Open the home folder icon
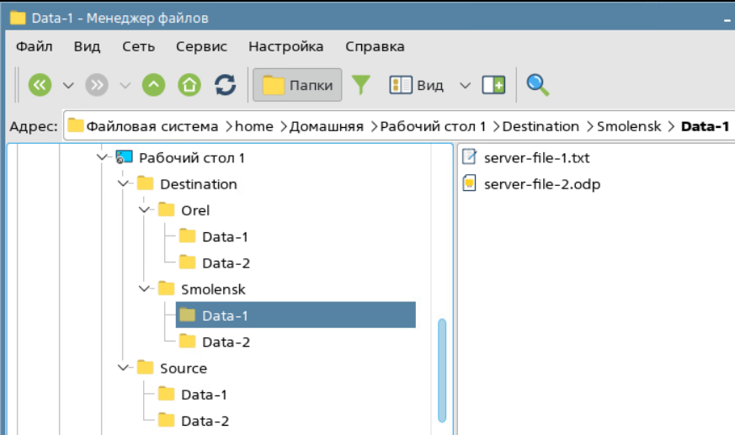Viewport: 735px width, 435px height. 189,85
